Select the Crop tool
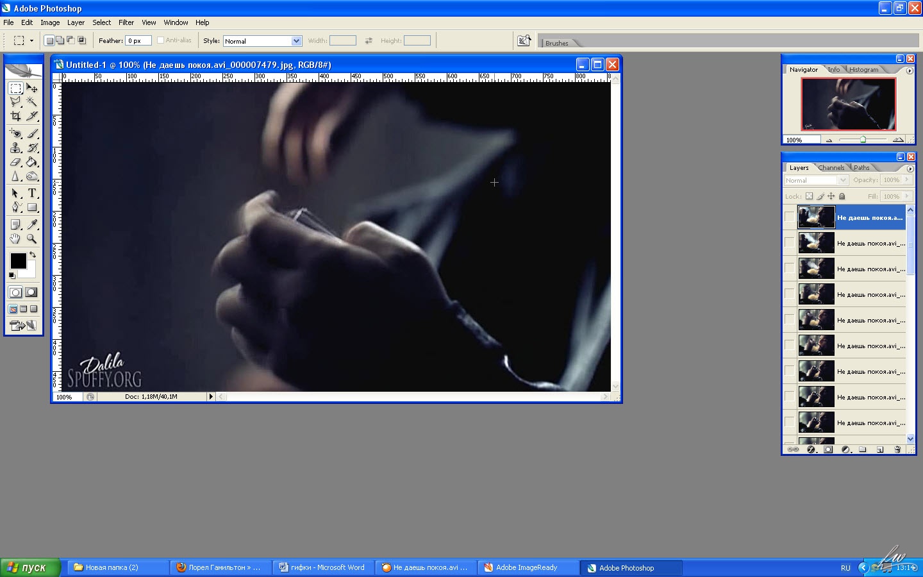This screenshot has height=577, width=923. coord(15,116)
